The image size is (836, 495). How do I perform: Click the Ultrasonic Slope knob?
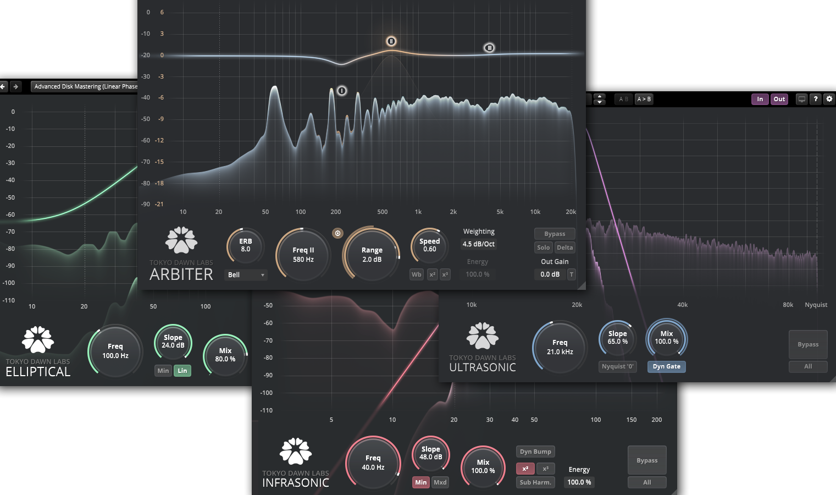tap(617, 338)
